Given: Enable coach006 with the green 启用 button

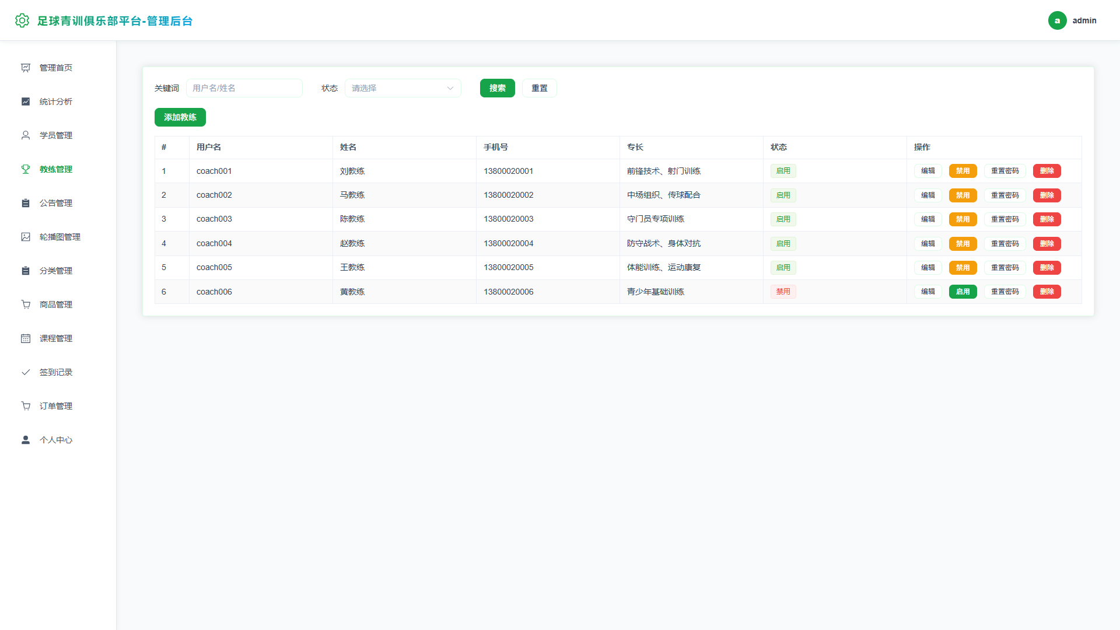Looking at the screenshot, I should (x=963, y=292).
